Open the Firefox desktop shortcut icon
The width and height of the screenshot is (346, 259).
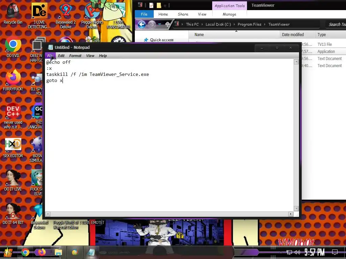point(13,80)
